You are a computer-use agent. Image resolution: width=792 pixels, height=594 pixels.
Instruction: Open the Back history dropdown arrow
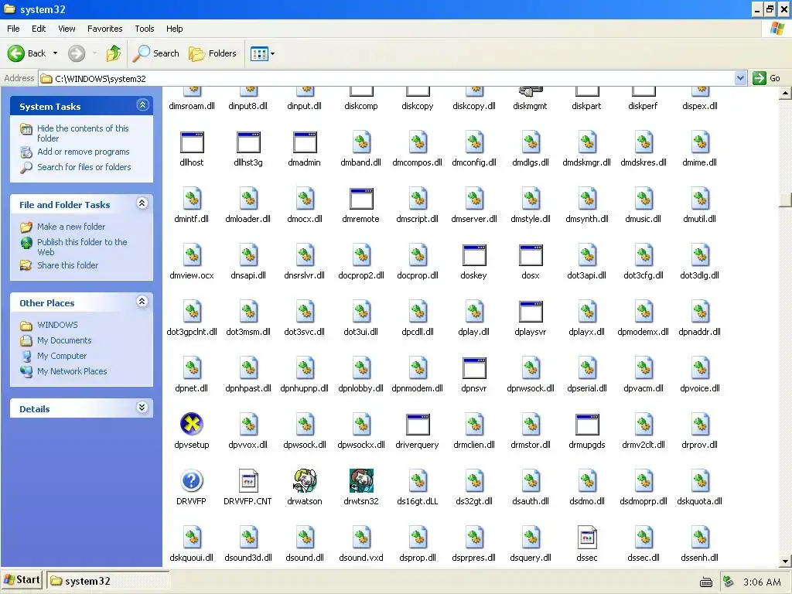(x=55, y=53)
